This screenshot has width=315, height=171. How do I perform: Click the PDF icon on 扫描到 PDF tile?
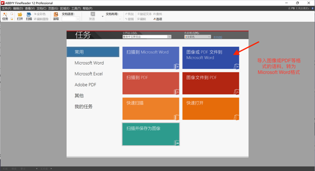click(177, 92)
